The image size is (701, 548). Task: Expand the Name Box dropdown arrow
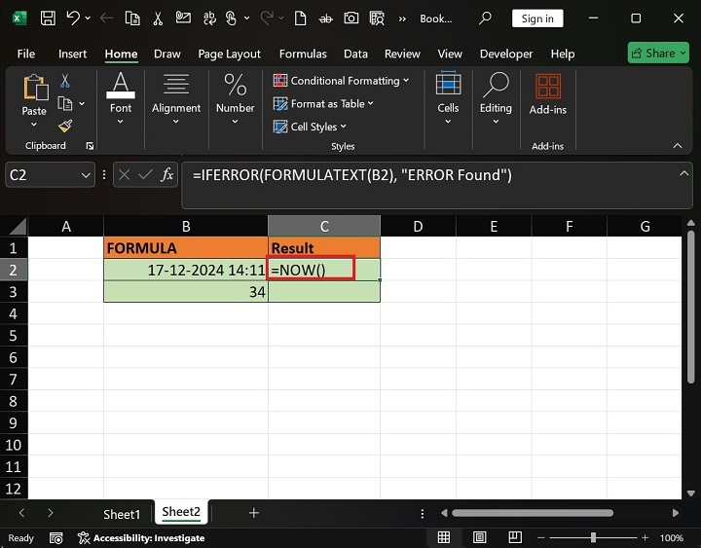click(x=85, y=175)
